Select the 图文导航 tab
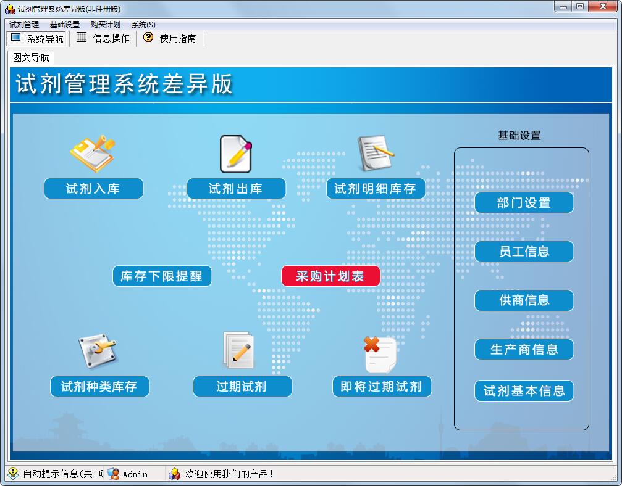This screenshot has height=486, width=622. pos(31,57)
